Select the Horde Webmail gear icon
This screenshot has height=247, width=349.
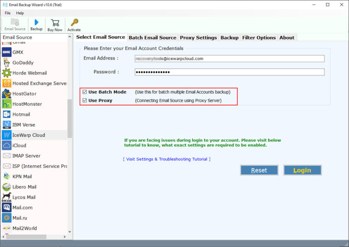7,73
